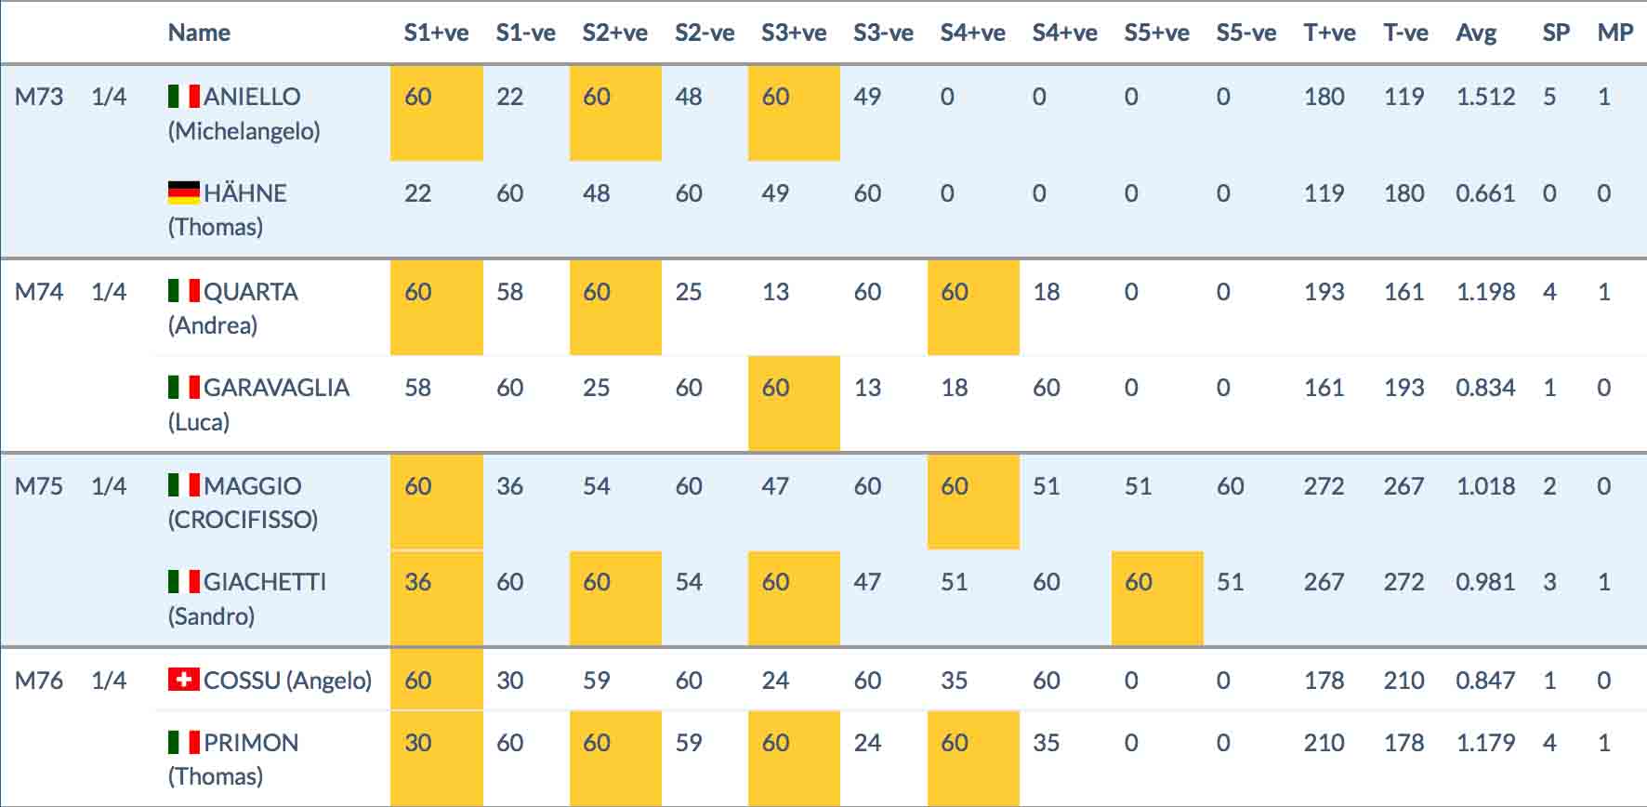Select the SP column header
Screen dimensions: 1647x807
[1556, 33]
